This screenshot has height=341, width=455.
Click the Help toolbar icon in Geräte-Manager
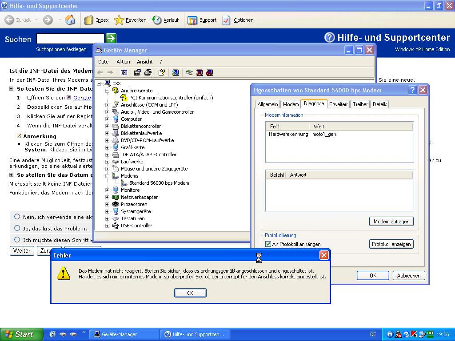[x=162, y=72]
